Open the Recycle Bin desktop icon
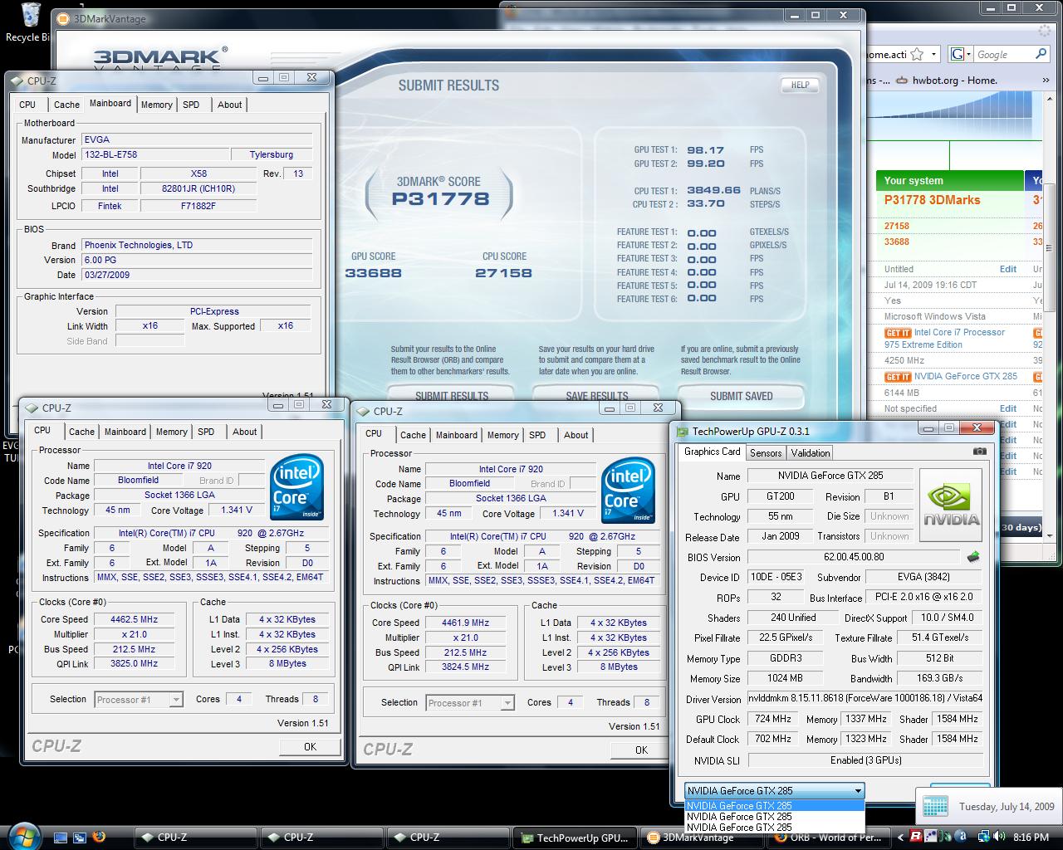Image resolution: width=1063 pixels, height=850 pixels. [30, 20]
